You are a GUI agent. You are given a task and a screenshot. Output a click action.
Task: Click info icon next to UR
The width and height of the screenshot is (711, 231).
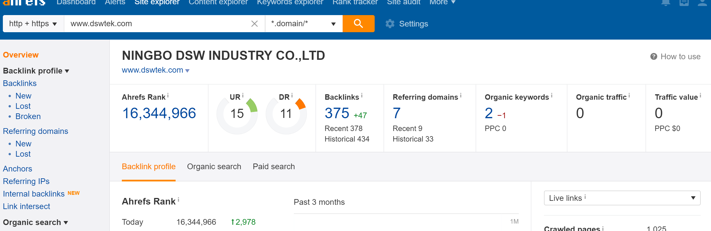243,96
